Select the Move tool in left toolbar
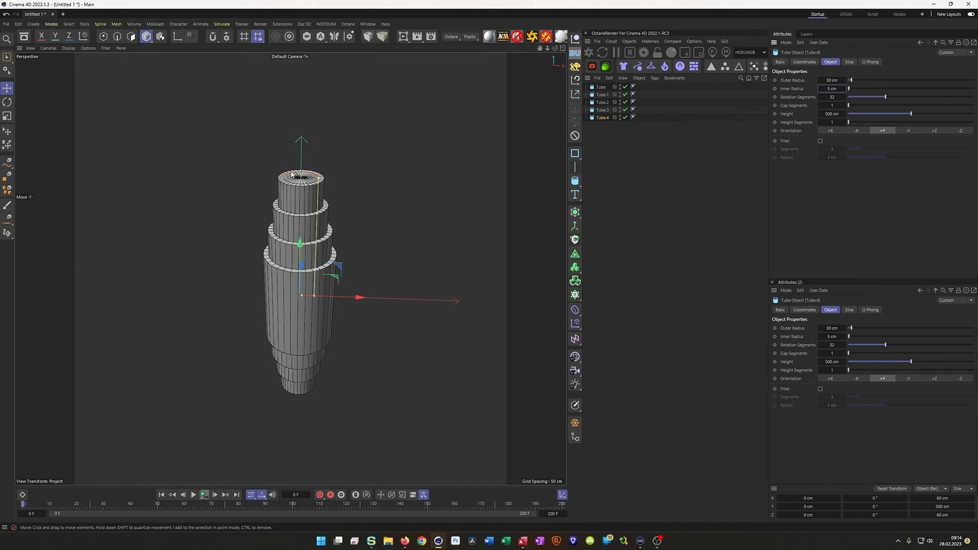Viewport: 978px width, 550px height. tap(7, 88)
